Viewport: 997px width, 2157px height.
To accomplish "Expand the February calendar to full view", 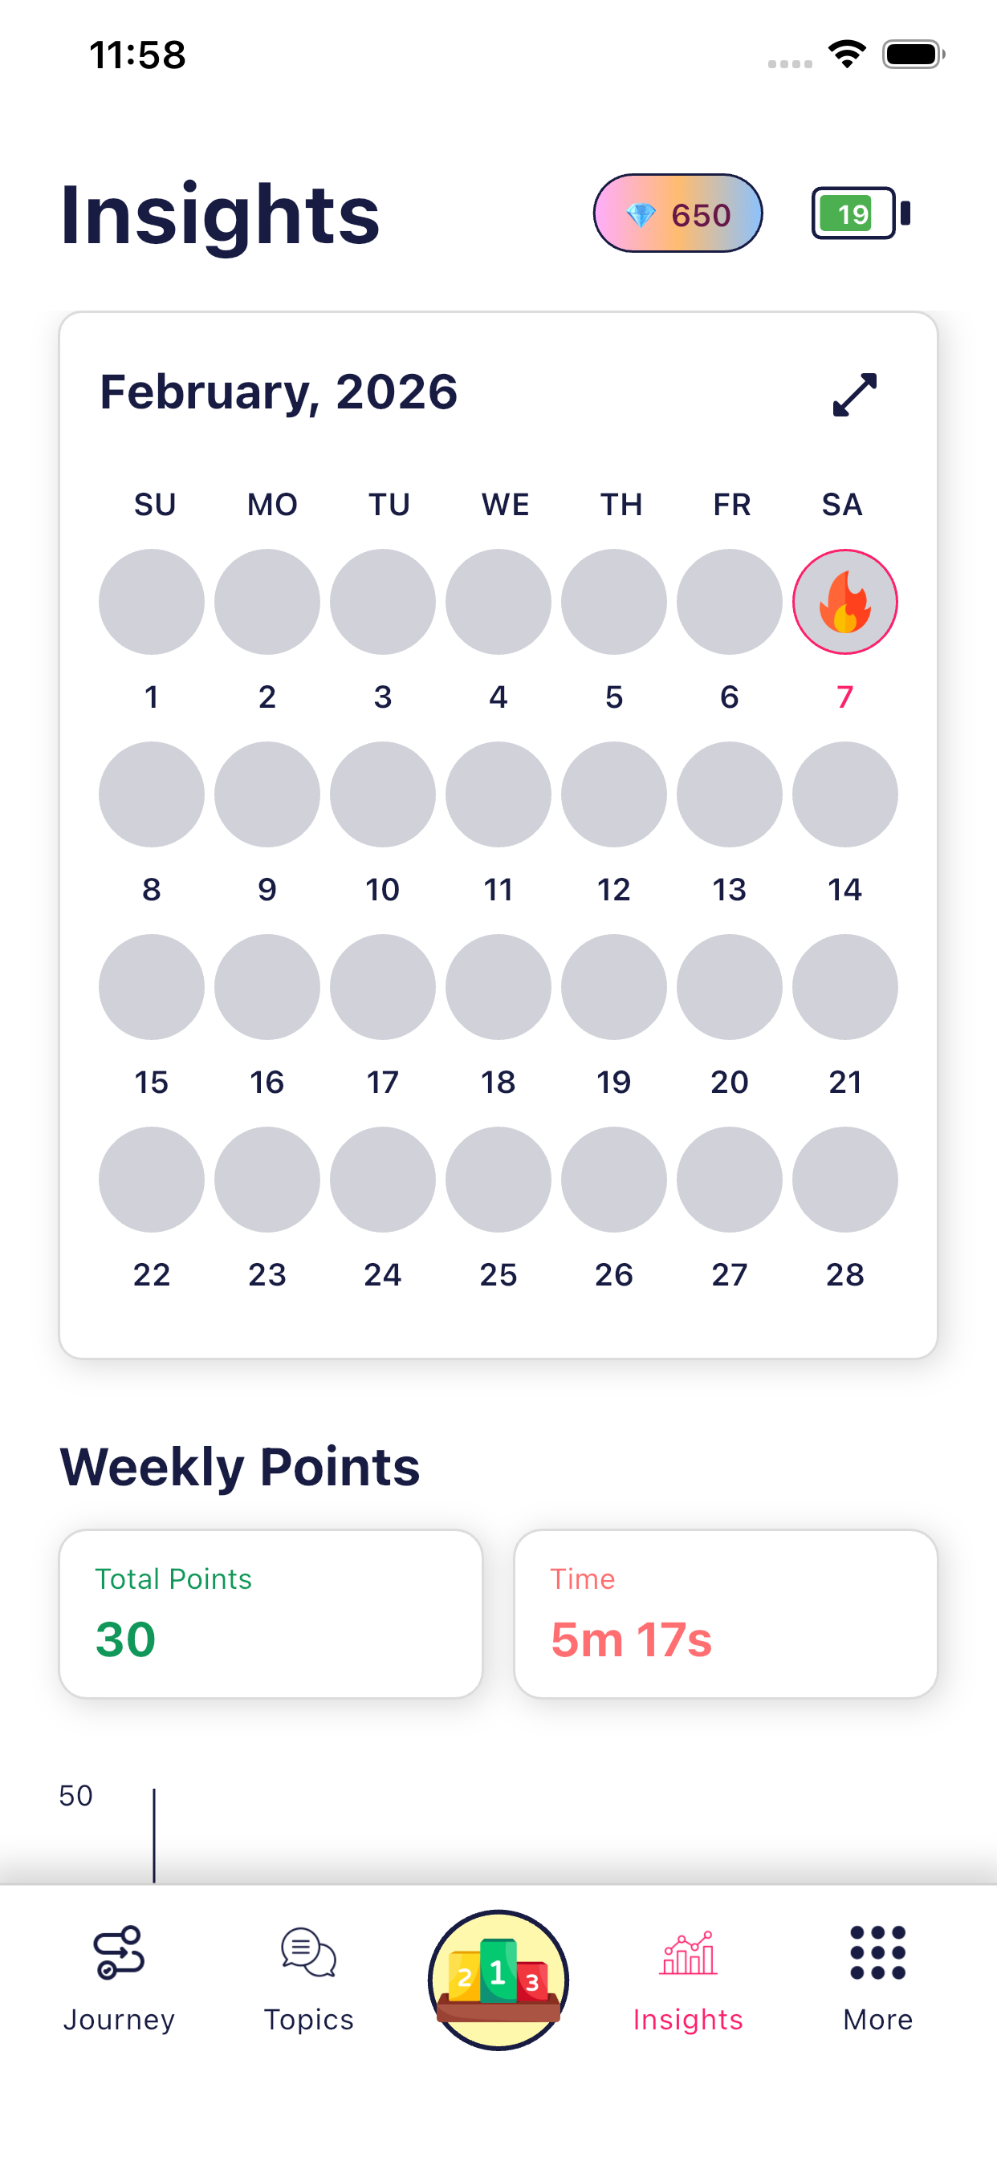I will [x=854, y=394].
